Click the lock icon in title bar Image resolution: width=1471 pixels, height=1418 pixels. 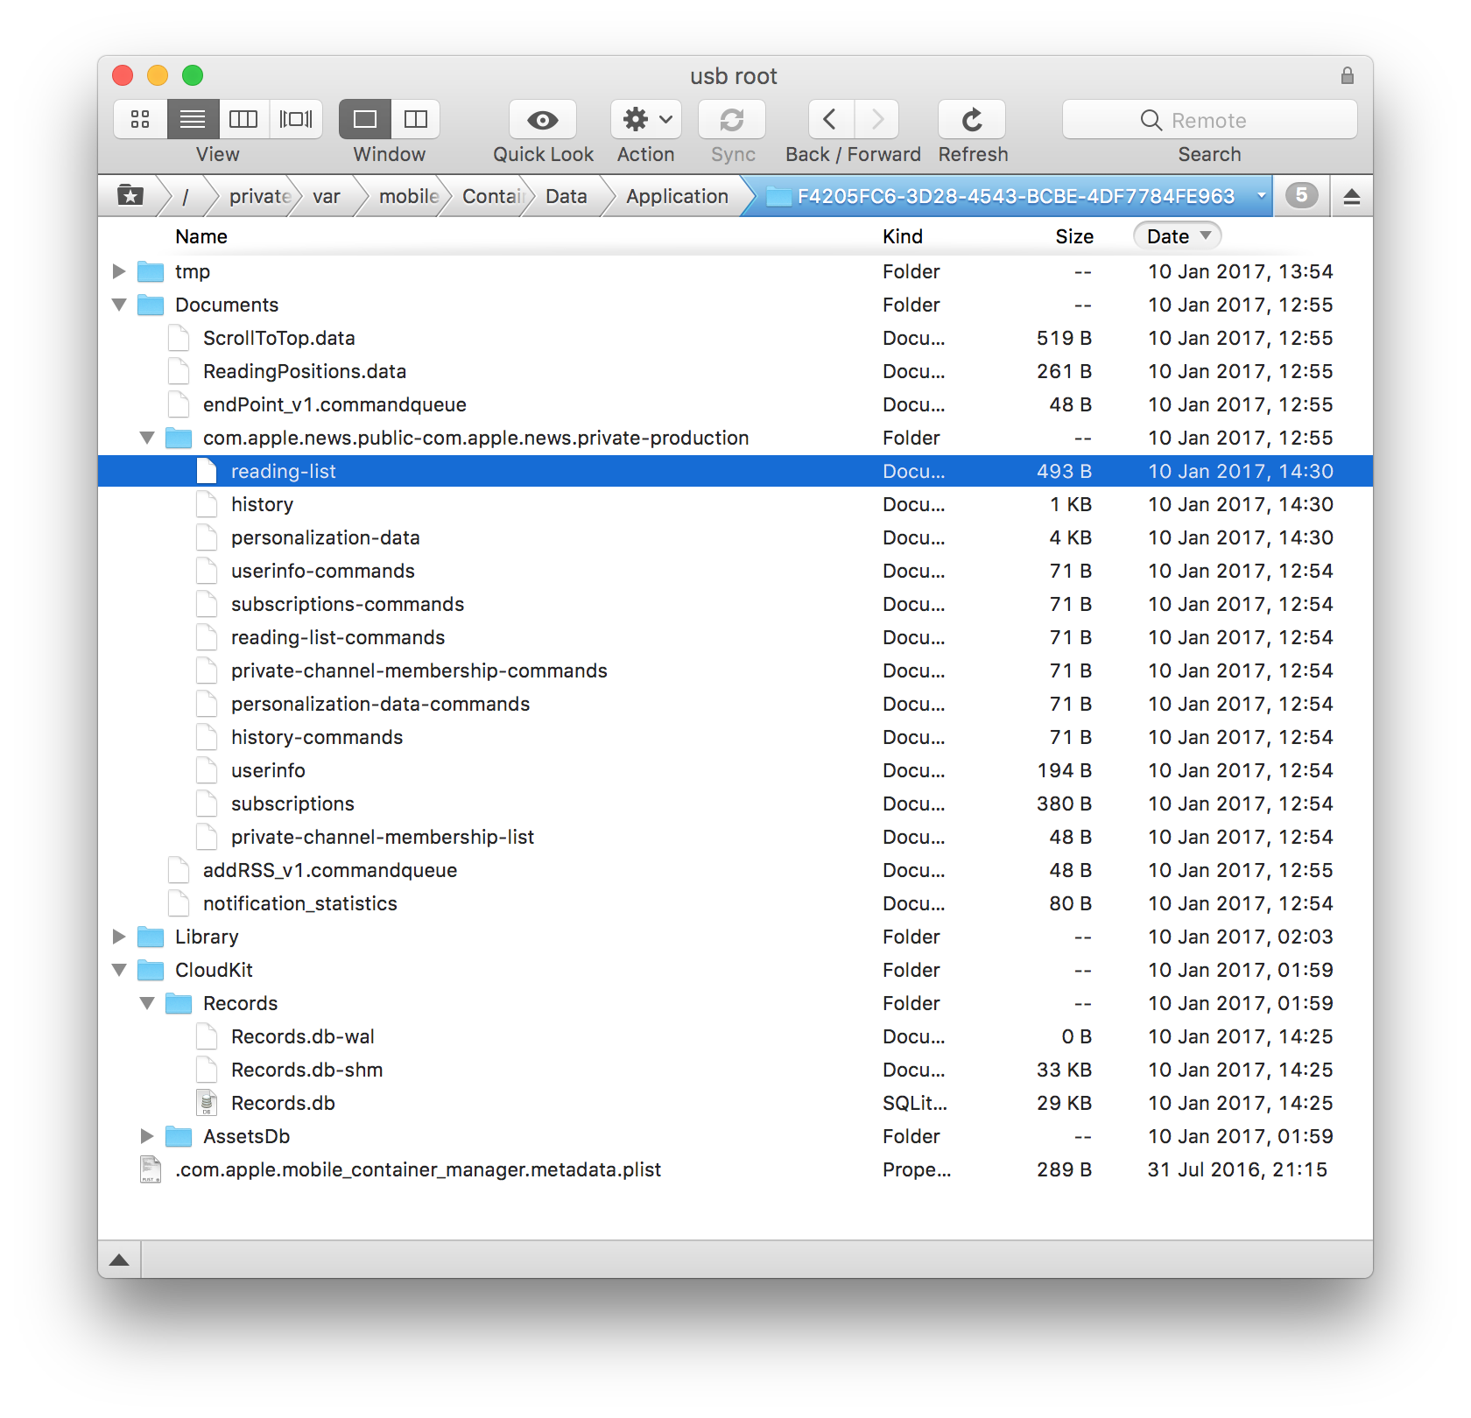coord(1348,76)
